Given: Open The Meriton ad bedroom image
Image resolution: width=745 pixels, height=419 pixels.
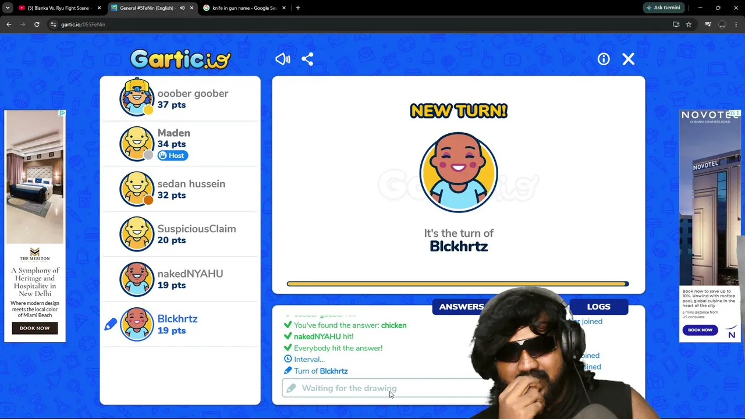Looking at the screenshot, I should coord(35,177).
